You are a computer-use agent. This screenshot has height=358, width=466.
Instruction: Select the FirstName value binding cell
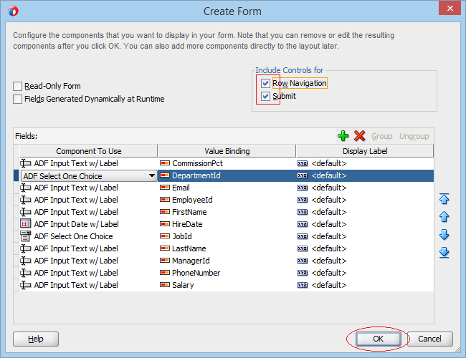(x=227, y=212)
